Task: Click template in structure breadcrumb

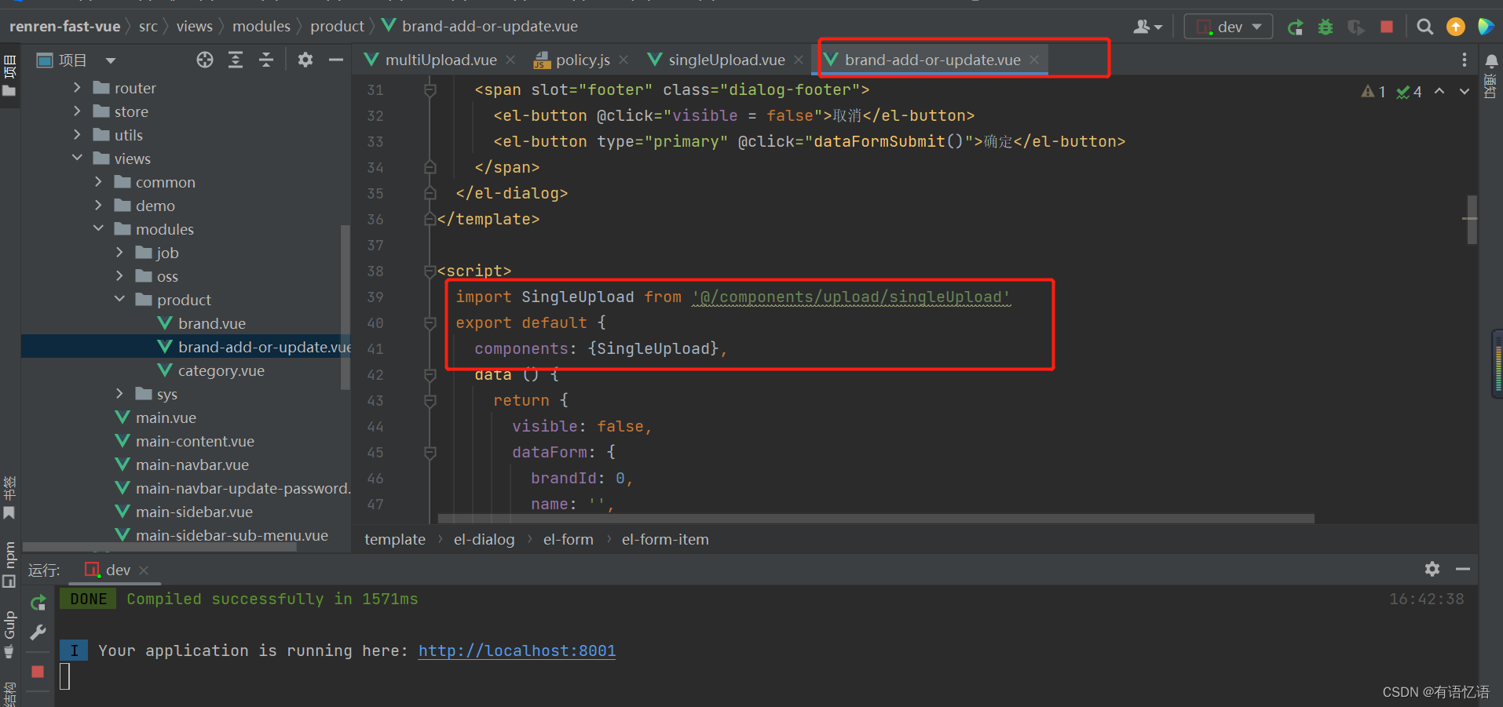Action: pos(394,539)
